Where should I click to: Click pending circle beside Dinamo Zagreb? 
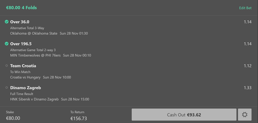click(x=7, y=88)
